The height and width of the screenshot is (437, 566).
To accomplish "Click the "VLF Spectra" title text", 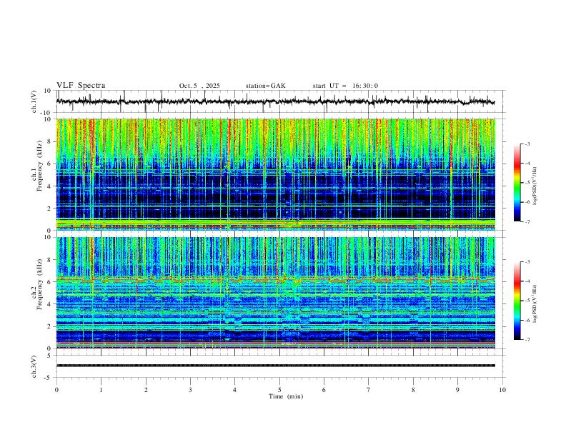I will (x=81, y=86).
